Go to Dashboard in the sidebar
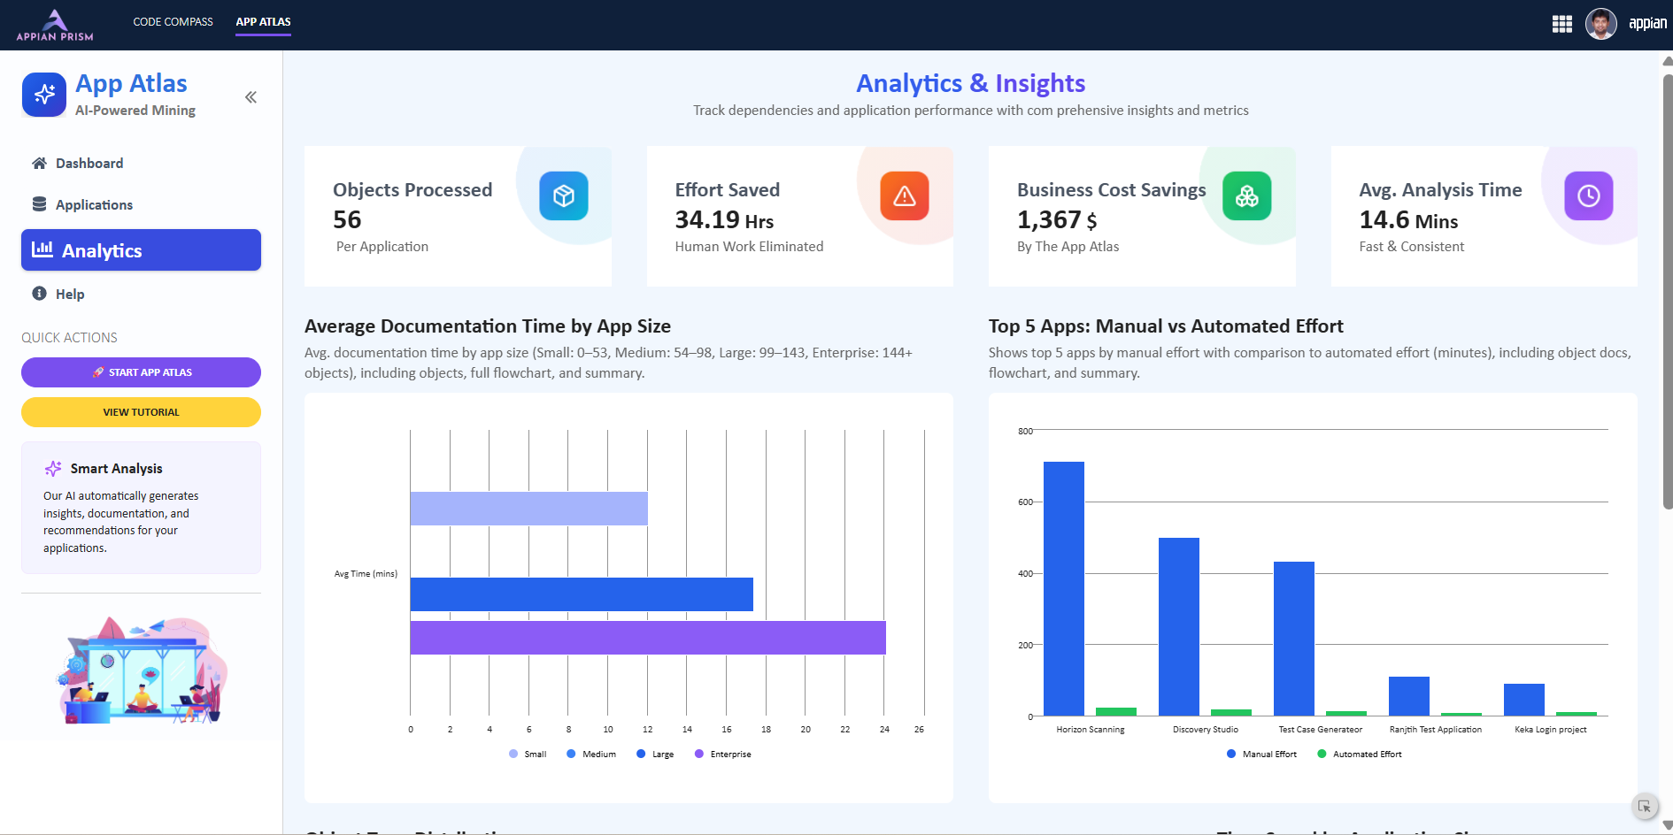Image resolution: width=1673 pixels, height=835 pixels. [89, 164]
